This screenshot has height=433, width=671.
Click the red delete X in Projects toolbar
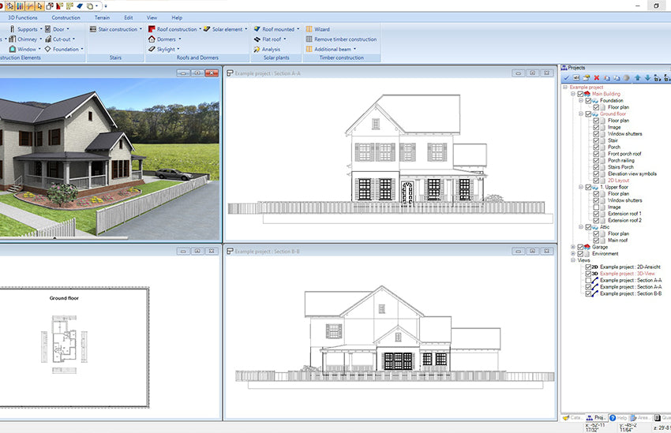[x=597, y=78]
